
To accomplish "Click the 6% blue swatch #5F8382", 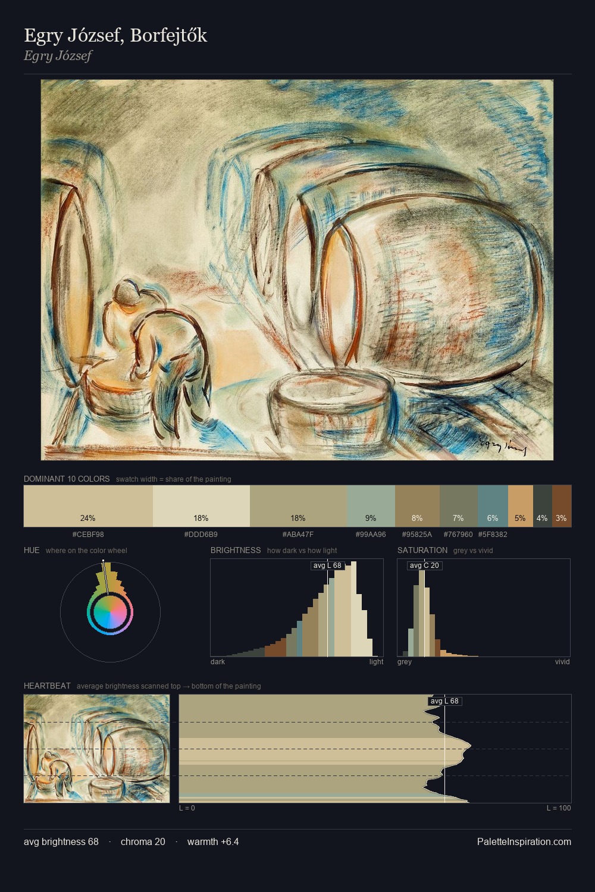I will coord(493,506).
